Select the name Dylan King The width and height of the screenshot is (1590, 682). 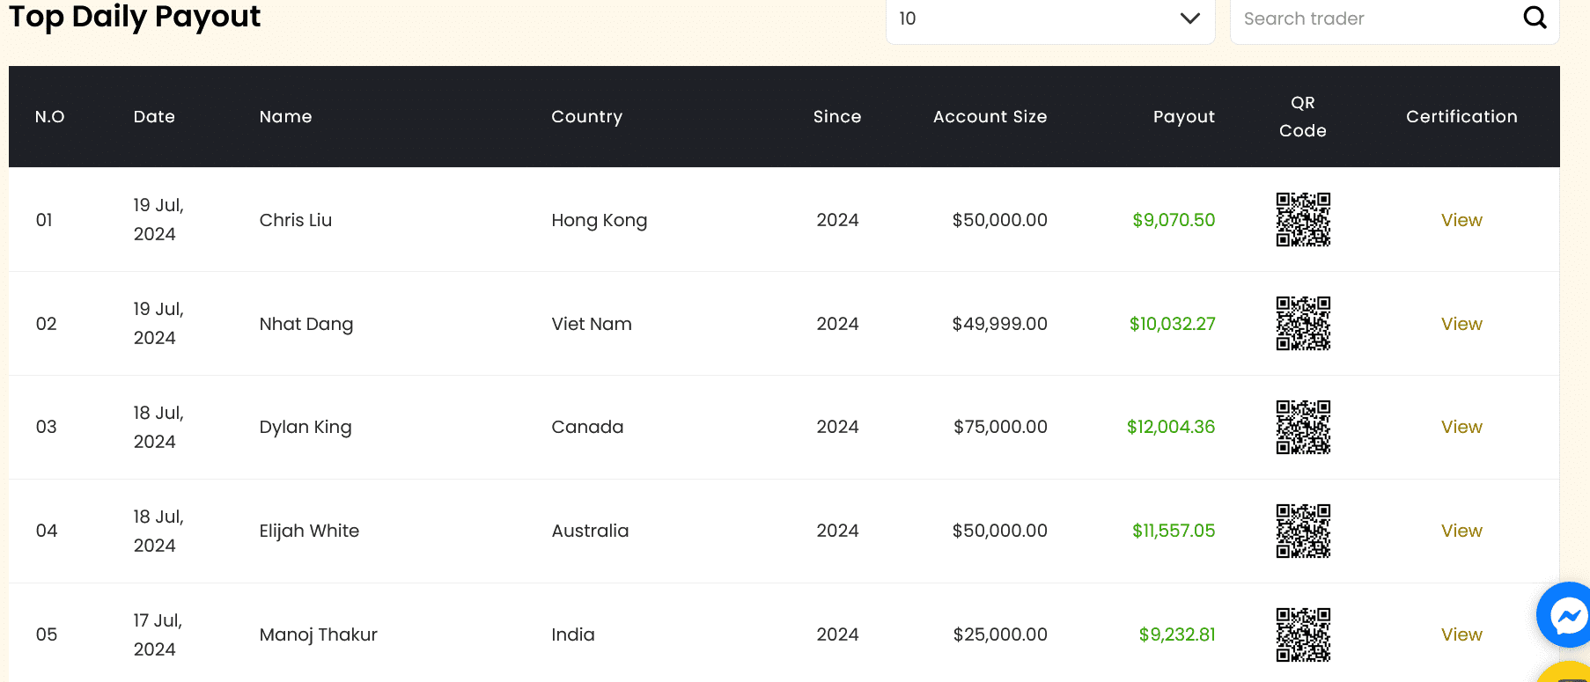pyautogui.click(x=305, y=427)
